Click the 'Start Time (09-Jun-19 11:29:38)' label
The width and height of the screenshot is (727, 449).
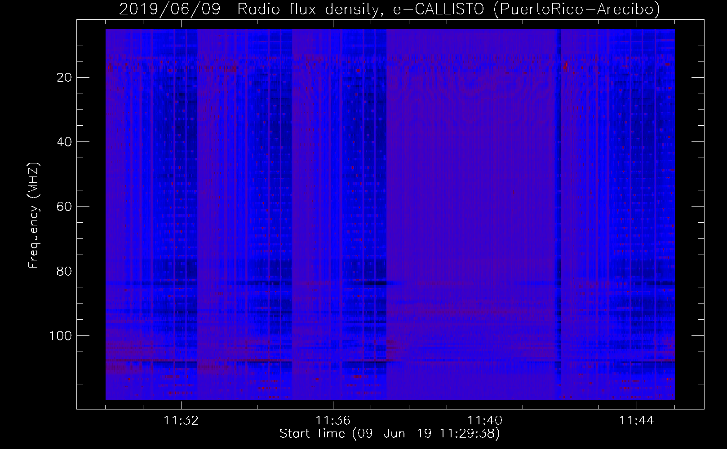pyautogui.click(x=390, y=434)
